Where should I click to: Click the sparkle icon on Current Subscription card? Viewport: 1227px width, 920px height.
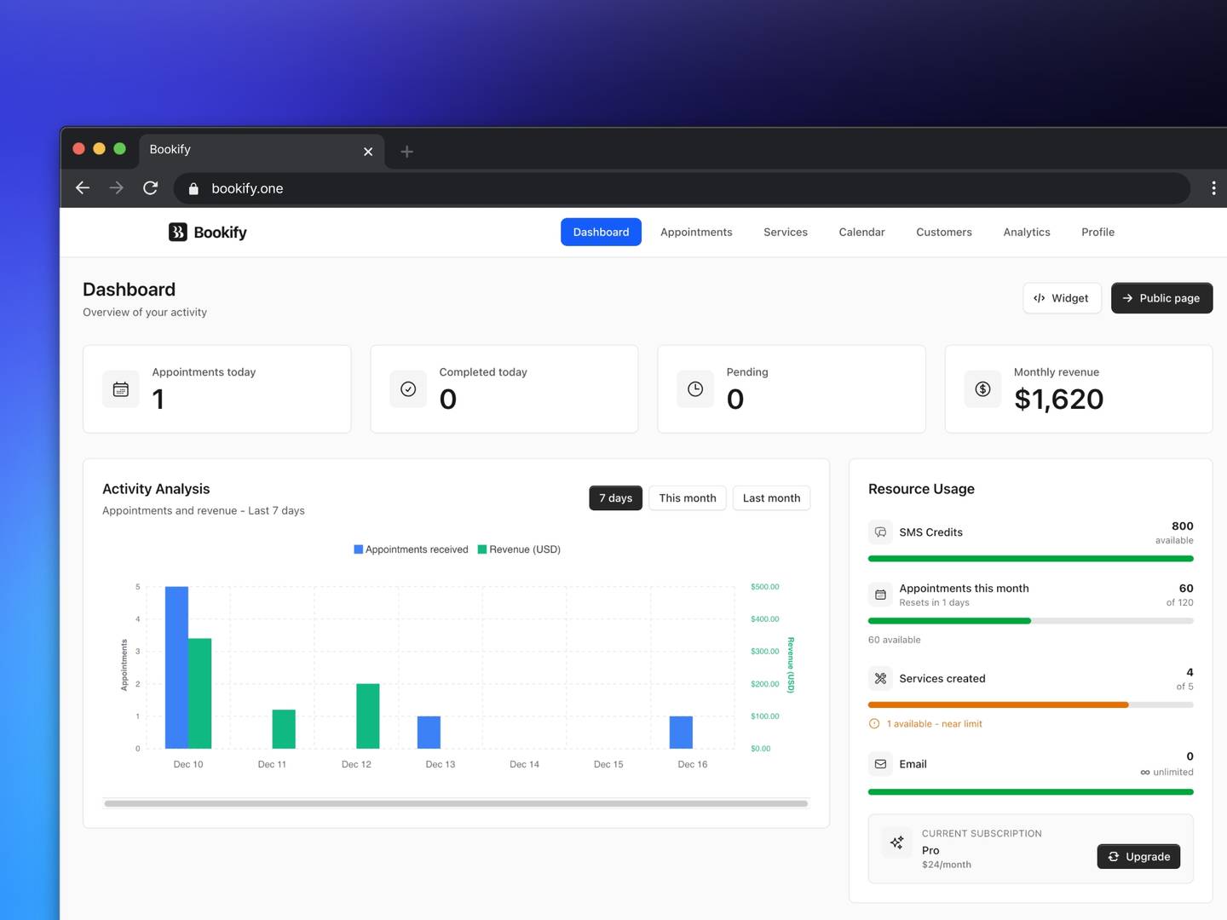(896, 842)
